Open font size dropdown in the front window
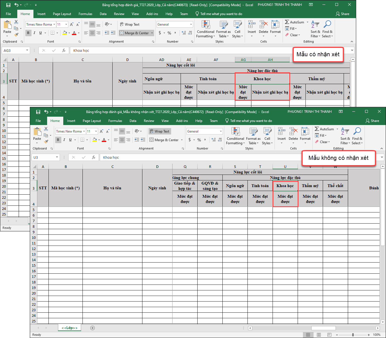The height and width of the screenshot is (338, 386). coord(96,131)
